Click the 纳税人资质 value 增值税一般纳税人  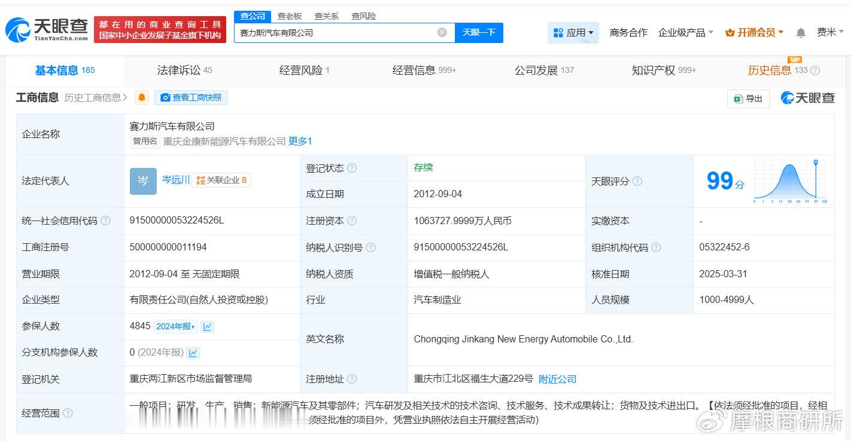tap(451, 274)
